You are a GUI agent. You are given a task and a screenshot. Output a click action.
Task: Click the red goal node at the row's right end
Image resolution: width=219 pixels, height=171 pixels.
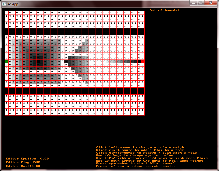click(x=143, y=61)
